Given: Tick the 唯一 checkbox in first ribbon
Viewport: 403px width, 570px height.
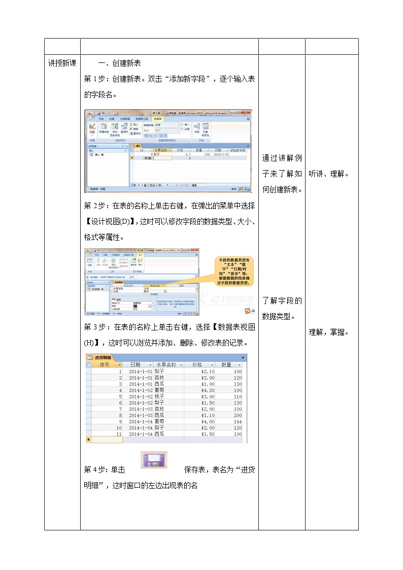Looking at the screenshot, I should point(182,124).
